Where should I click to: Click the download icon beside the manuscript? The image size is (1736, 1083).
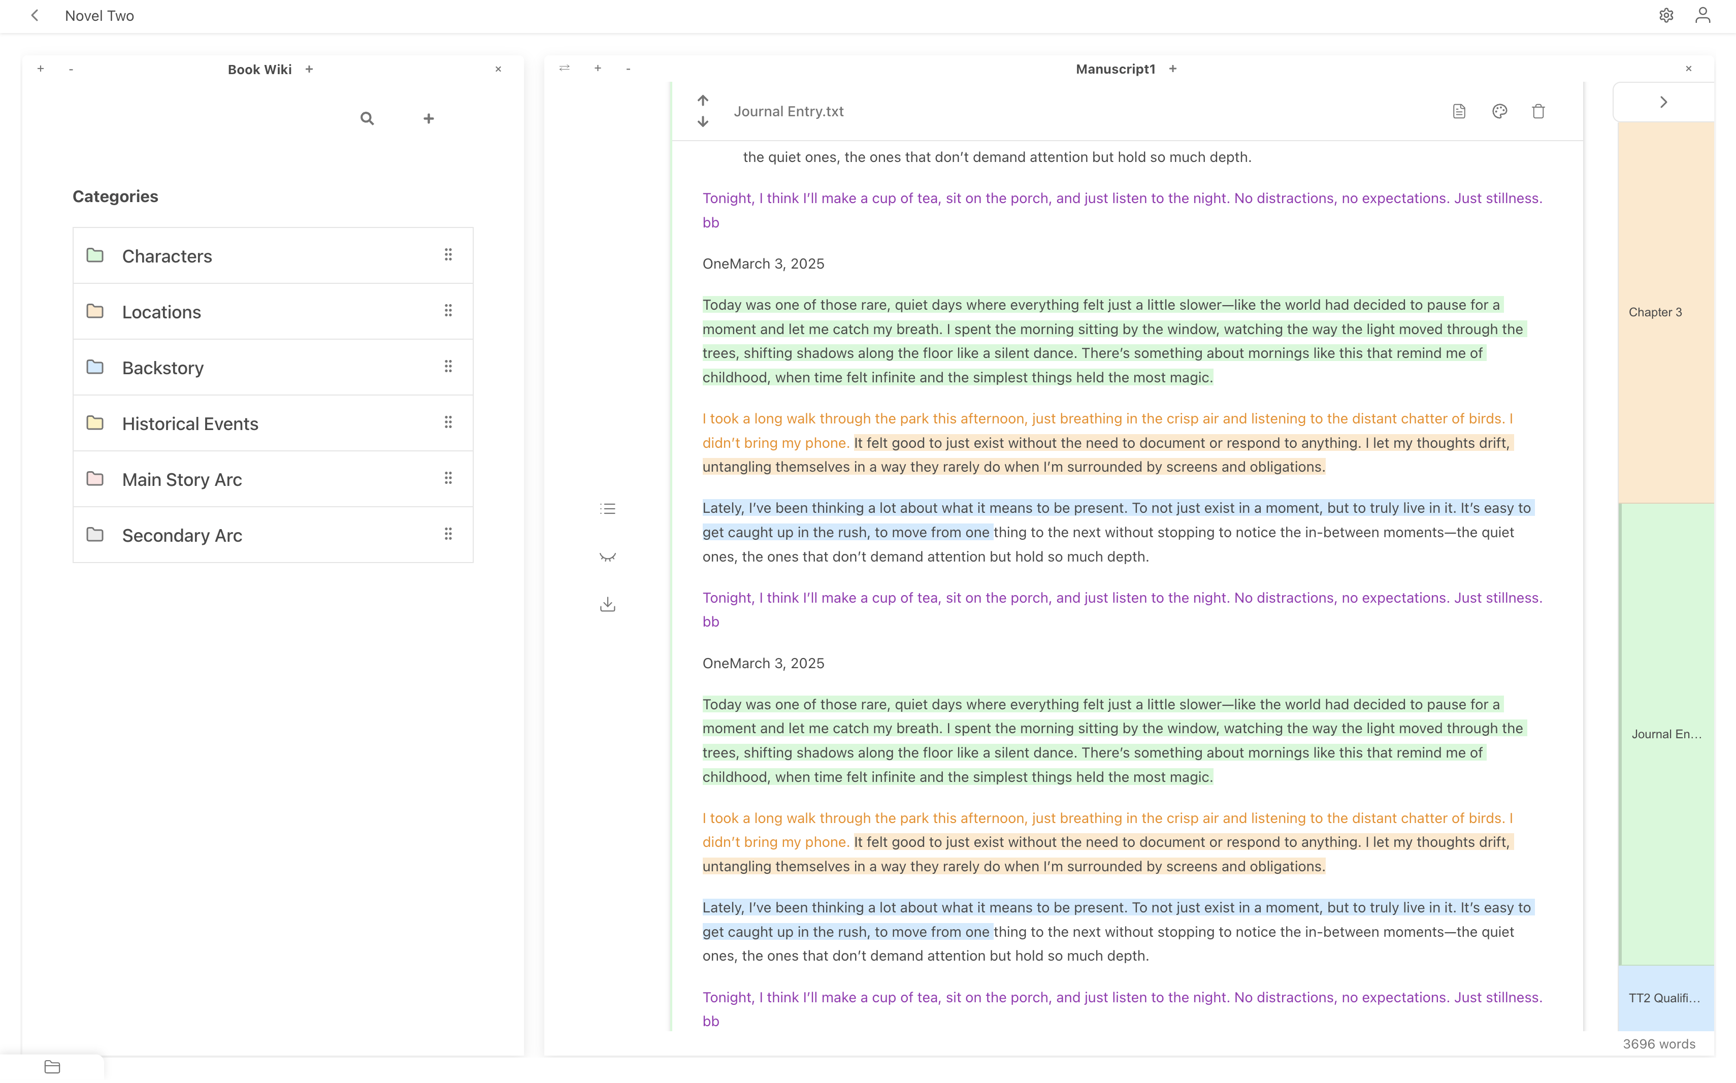click(607, 605)
